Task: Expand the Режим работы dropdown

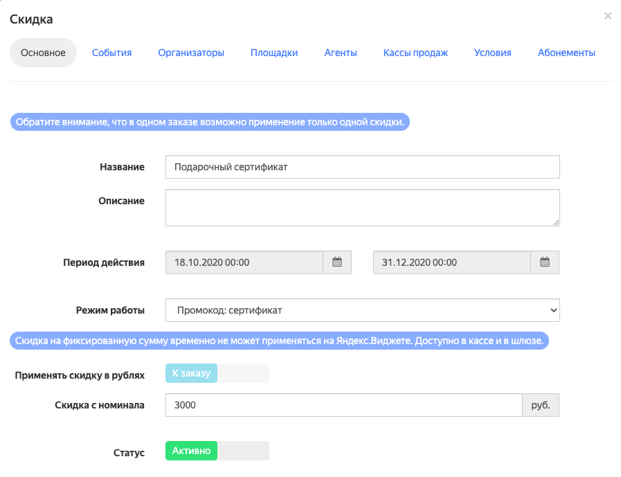Action: point(362,310)
